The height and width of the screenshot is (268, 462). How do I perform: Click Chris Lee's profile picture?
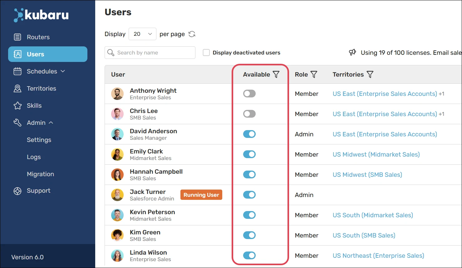coord(117,114)
